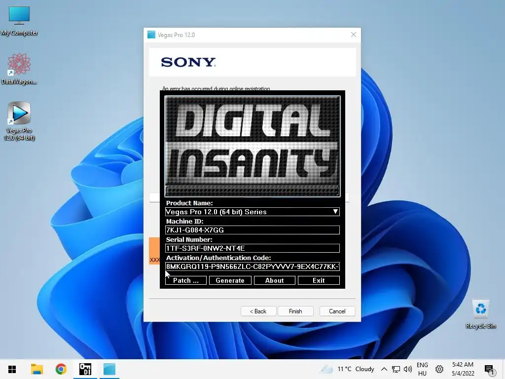Viewport: 505px width, 379px height.
Task: Open the About button in the keygen
Action: point(274,280)
